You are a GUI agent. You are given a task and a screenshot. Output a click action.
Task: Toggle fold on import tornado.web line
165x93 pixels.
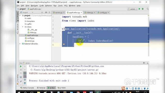tap(61, 17)
